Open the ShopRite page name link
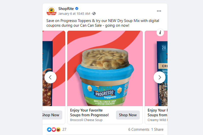 (66, 9)
